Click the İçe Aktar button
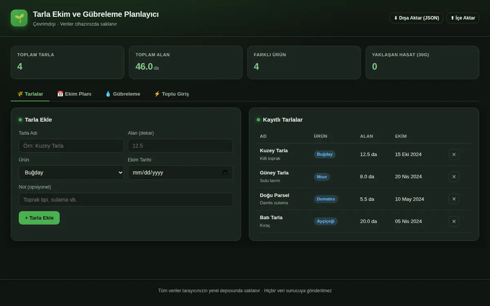Screen dimensions: 490x306 (x=463, y=18)
